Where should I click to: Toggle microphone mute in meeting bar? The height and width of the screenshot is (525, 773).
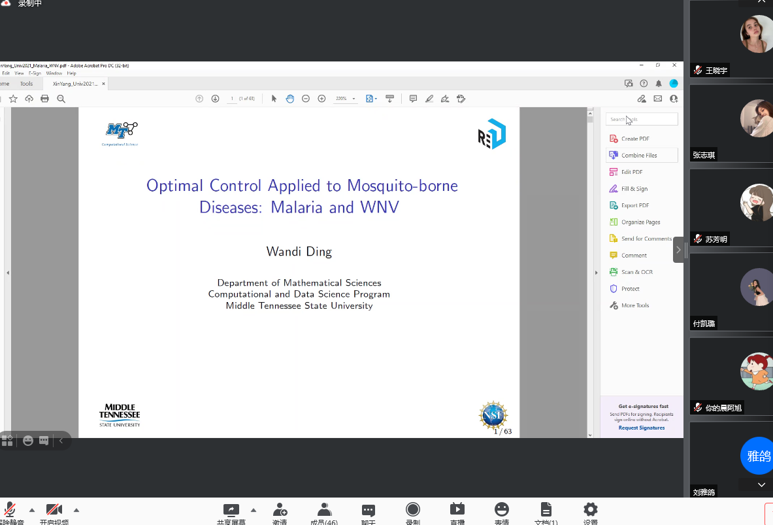click(10, 511)
